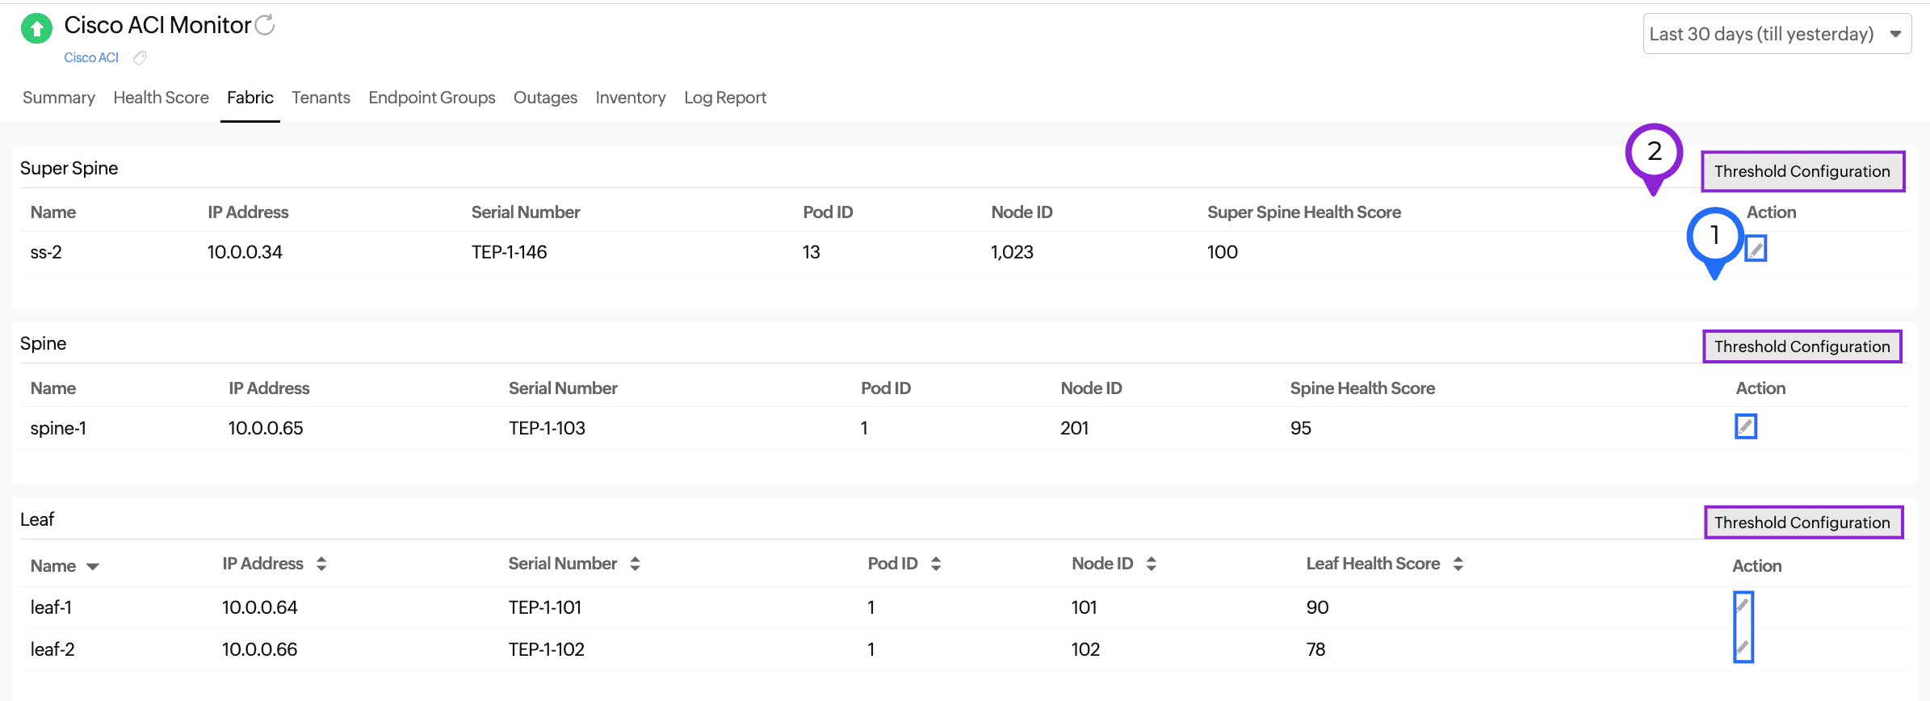Go to the Log Report tab
1930x701 pixels.
[725, 98]
